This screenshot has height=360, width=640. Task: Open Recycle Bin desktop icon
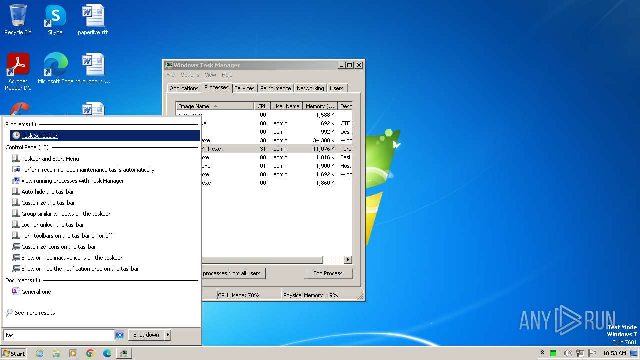(x=18, y=20)
